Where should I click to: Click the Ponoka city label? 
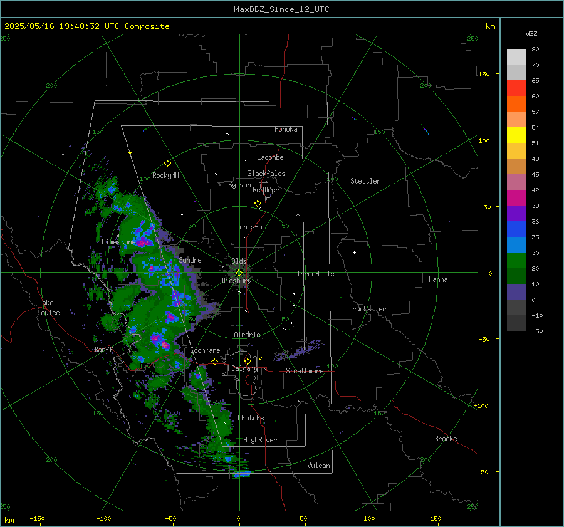(286, 129)
